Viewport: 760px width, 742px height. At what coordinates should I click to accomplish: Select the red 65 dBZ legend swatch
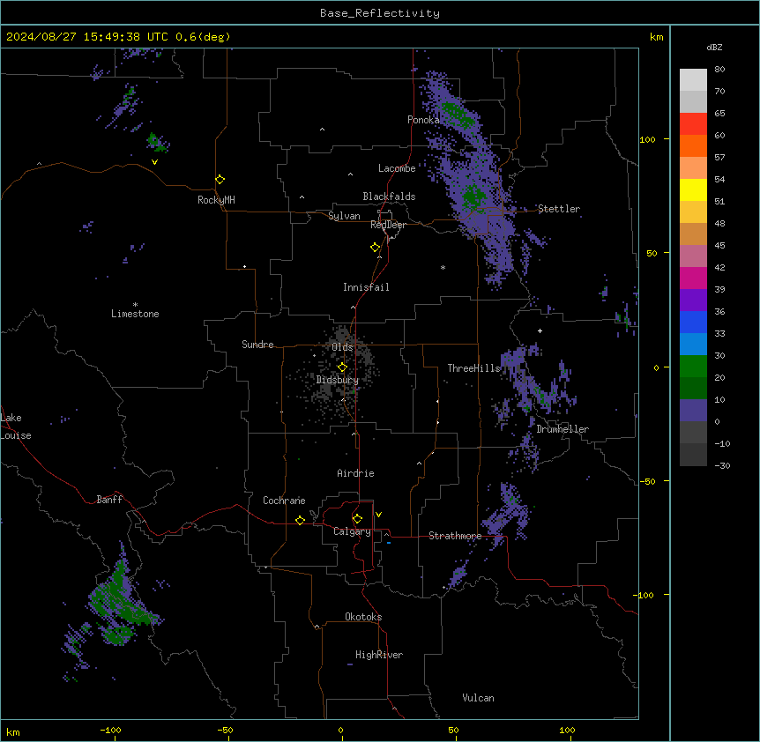[693, 123]
